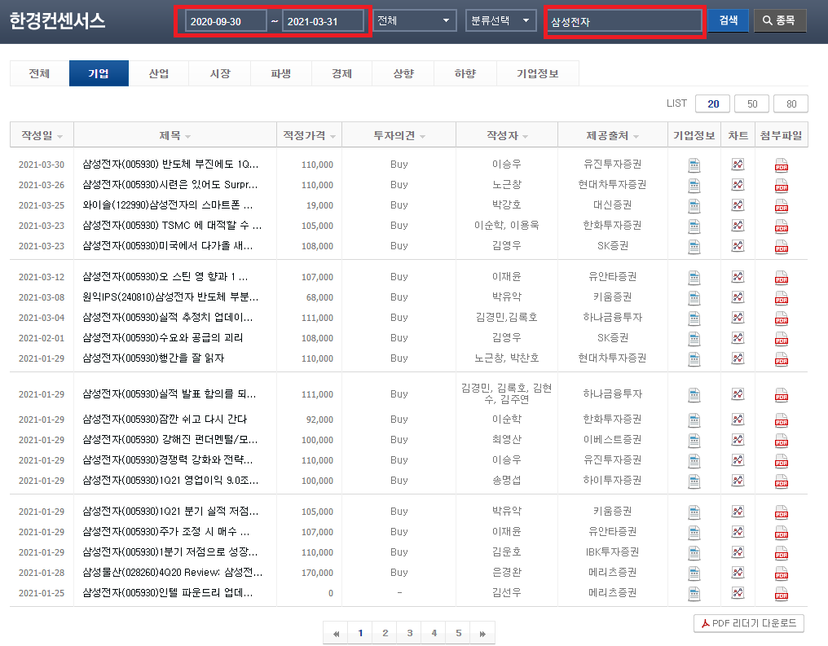
Task: Go to results page 5
Action: [x=458, y=633]
